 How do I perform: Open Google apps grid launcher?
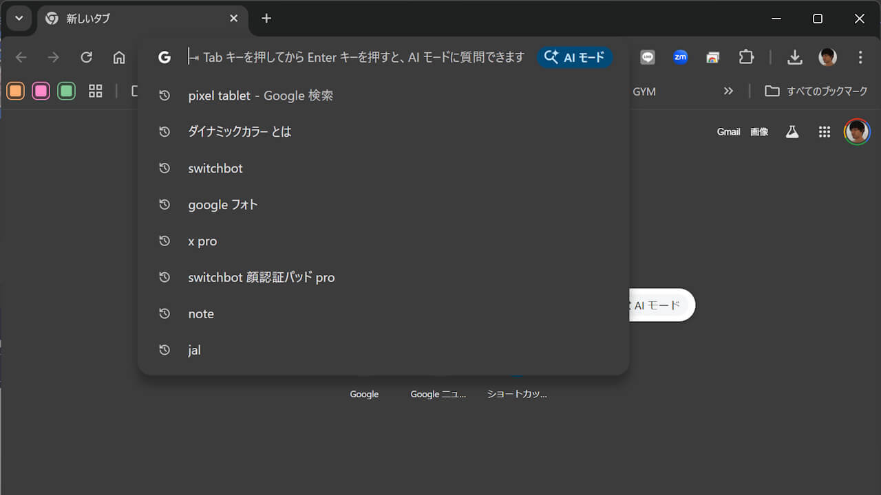(x=825, y=132)
